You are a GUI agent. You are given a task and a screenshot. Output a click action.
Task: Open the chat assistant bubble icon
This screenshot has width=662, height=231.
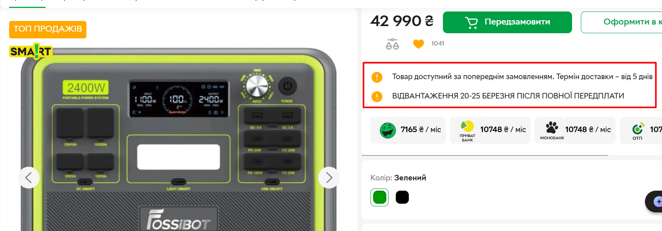coord(656,202)
